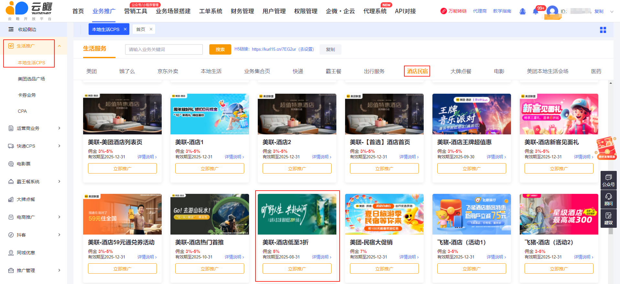The image size is (620, 284).
Task: Click the red envelope promo icon
Action: tap(606, 148)
